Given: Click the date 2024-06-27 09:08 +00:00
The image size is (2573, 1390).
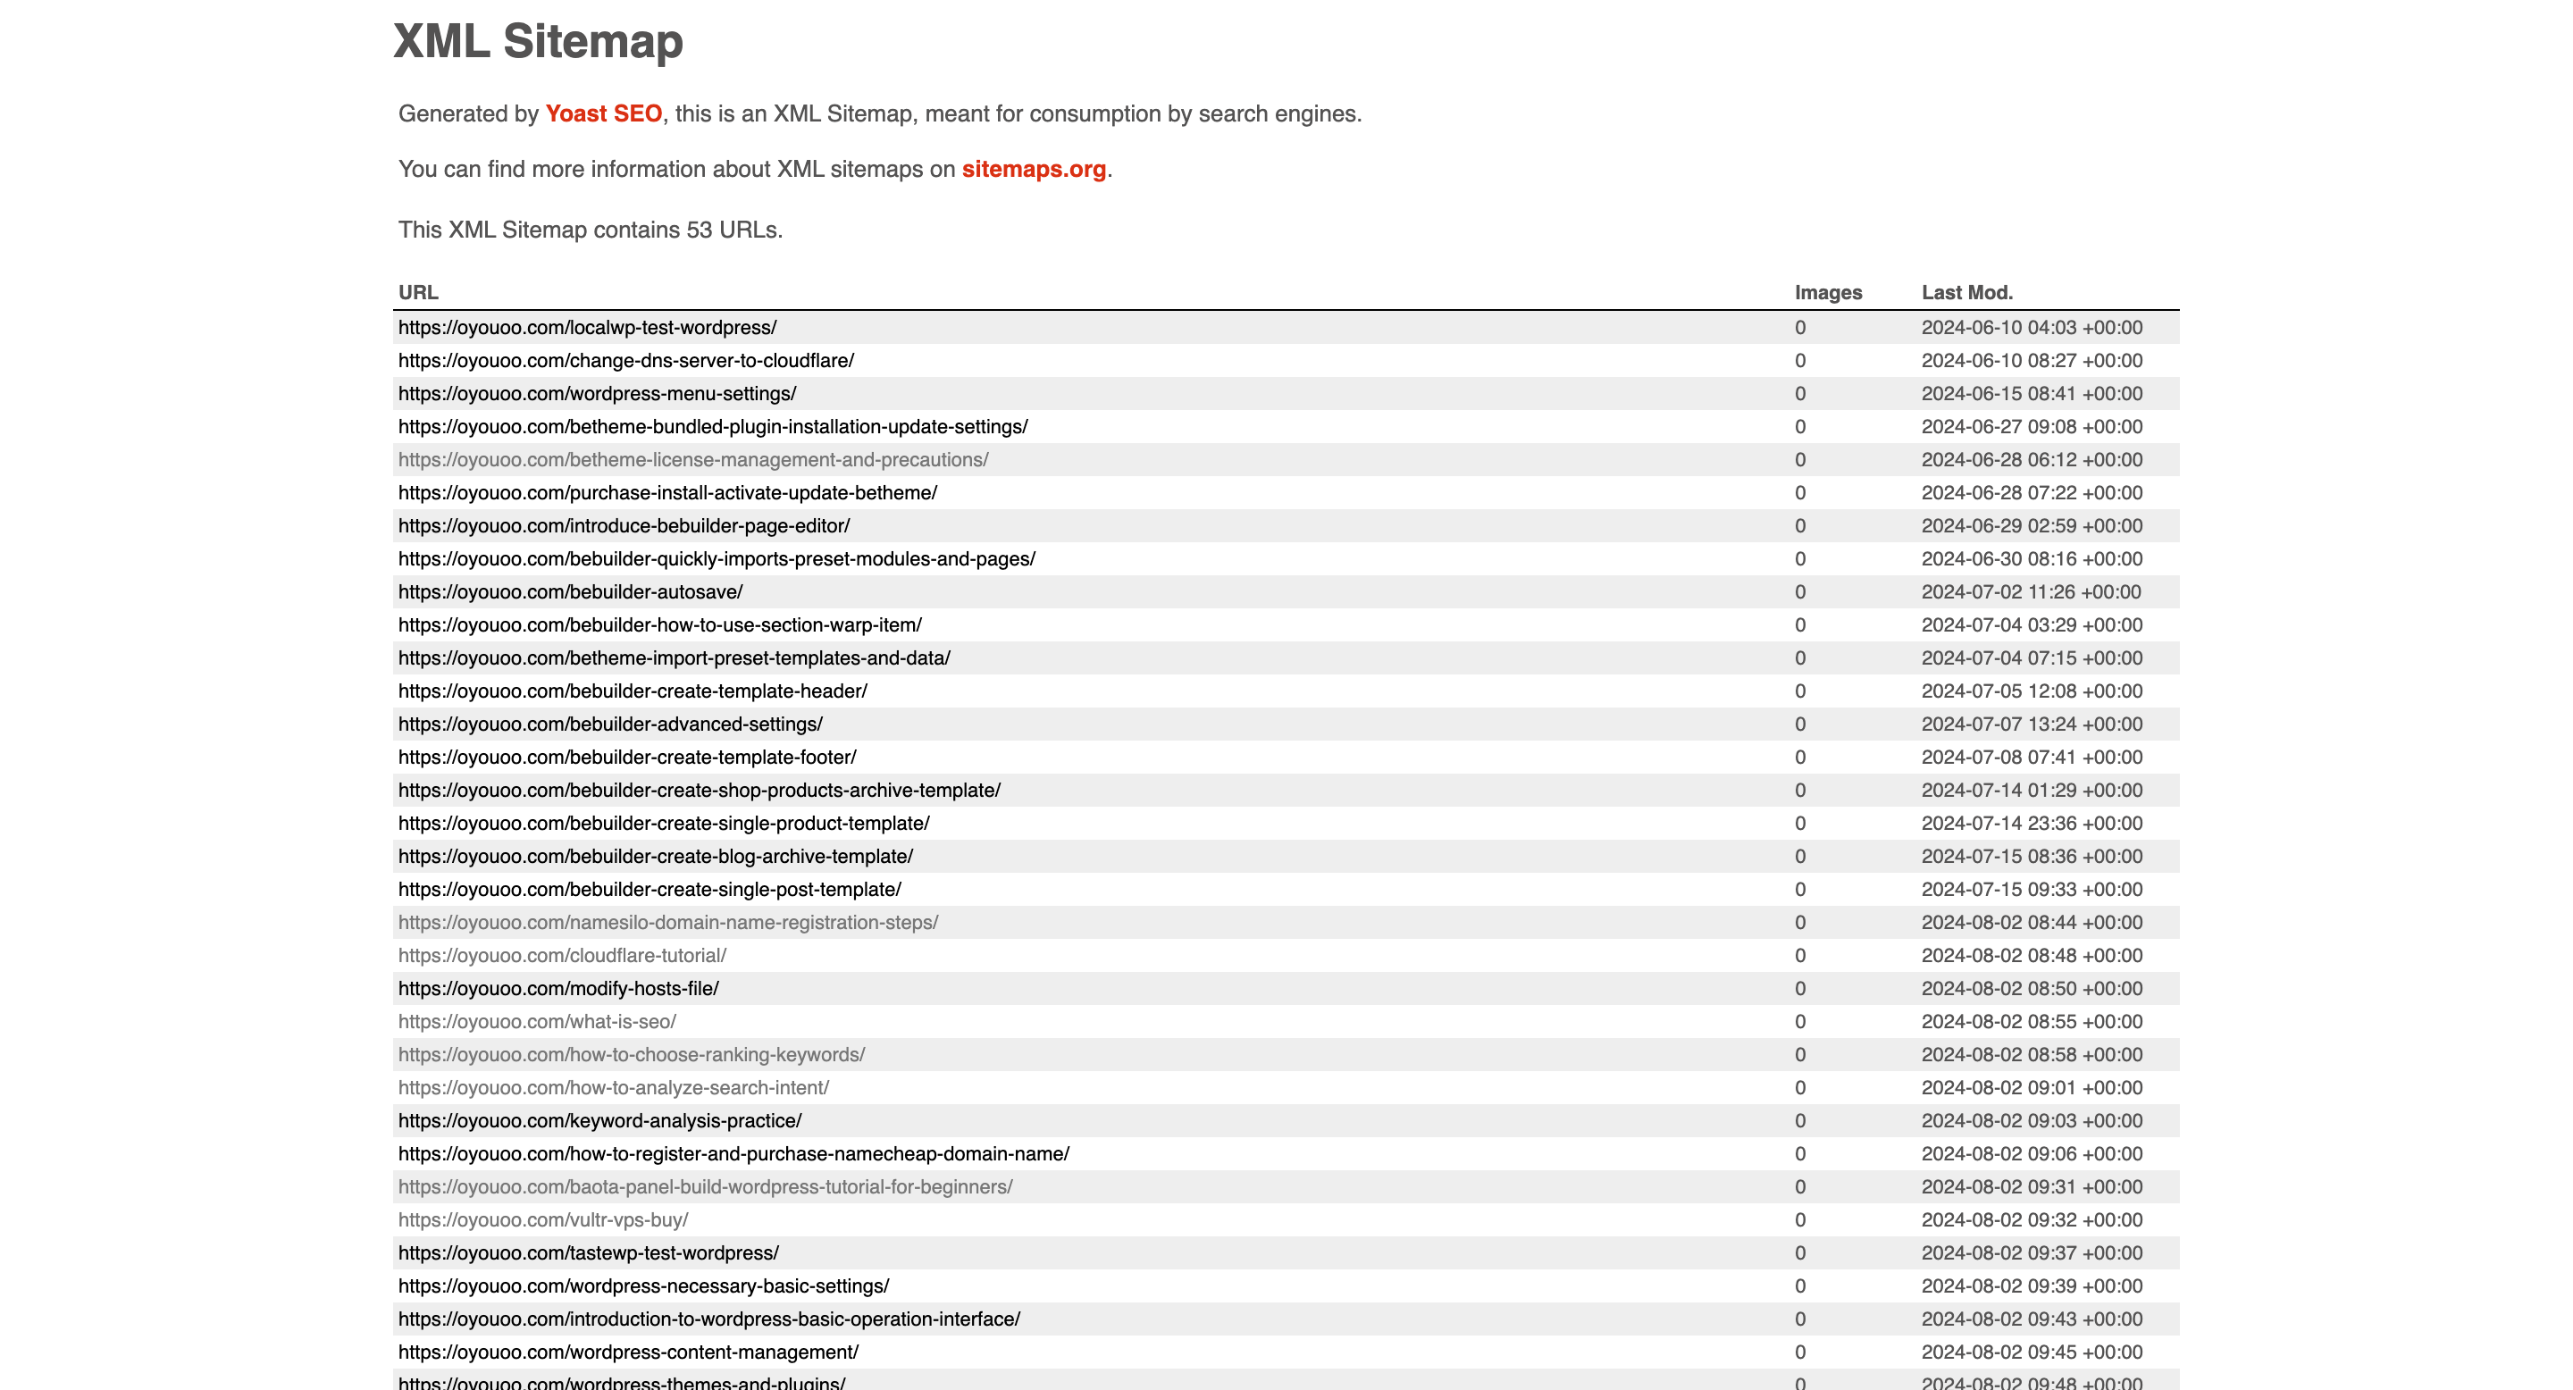Looking at the screenshot, I should [2032, 426].
